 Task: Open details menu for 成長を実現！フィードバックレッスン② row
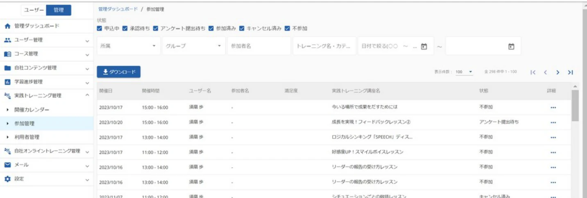553,122
